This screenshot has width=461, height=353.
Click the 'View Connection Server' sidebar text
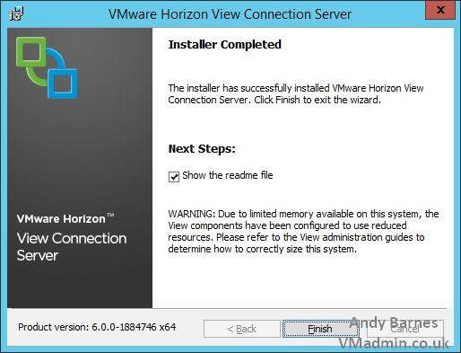(x=72, y=247)
